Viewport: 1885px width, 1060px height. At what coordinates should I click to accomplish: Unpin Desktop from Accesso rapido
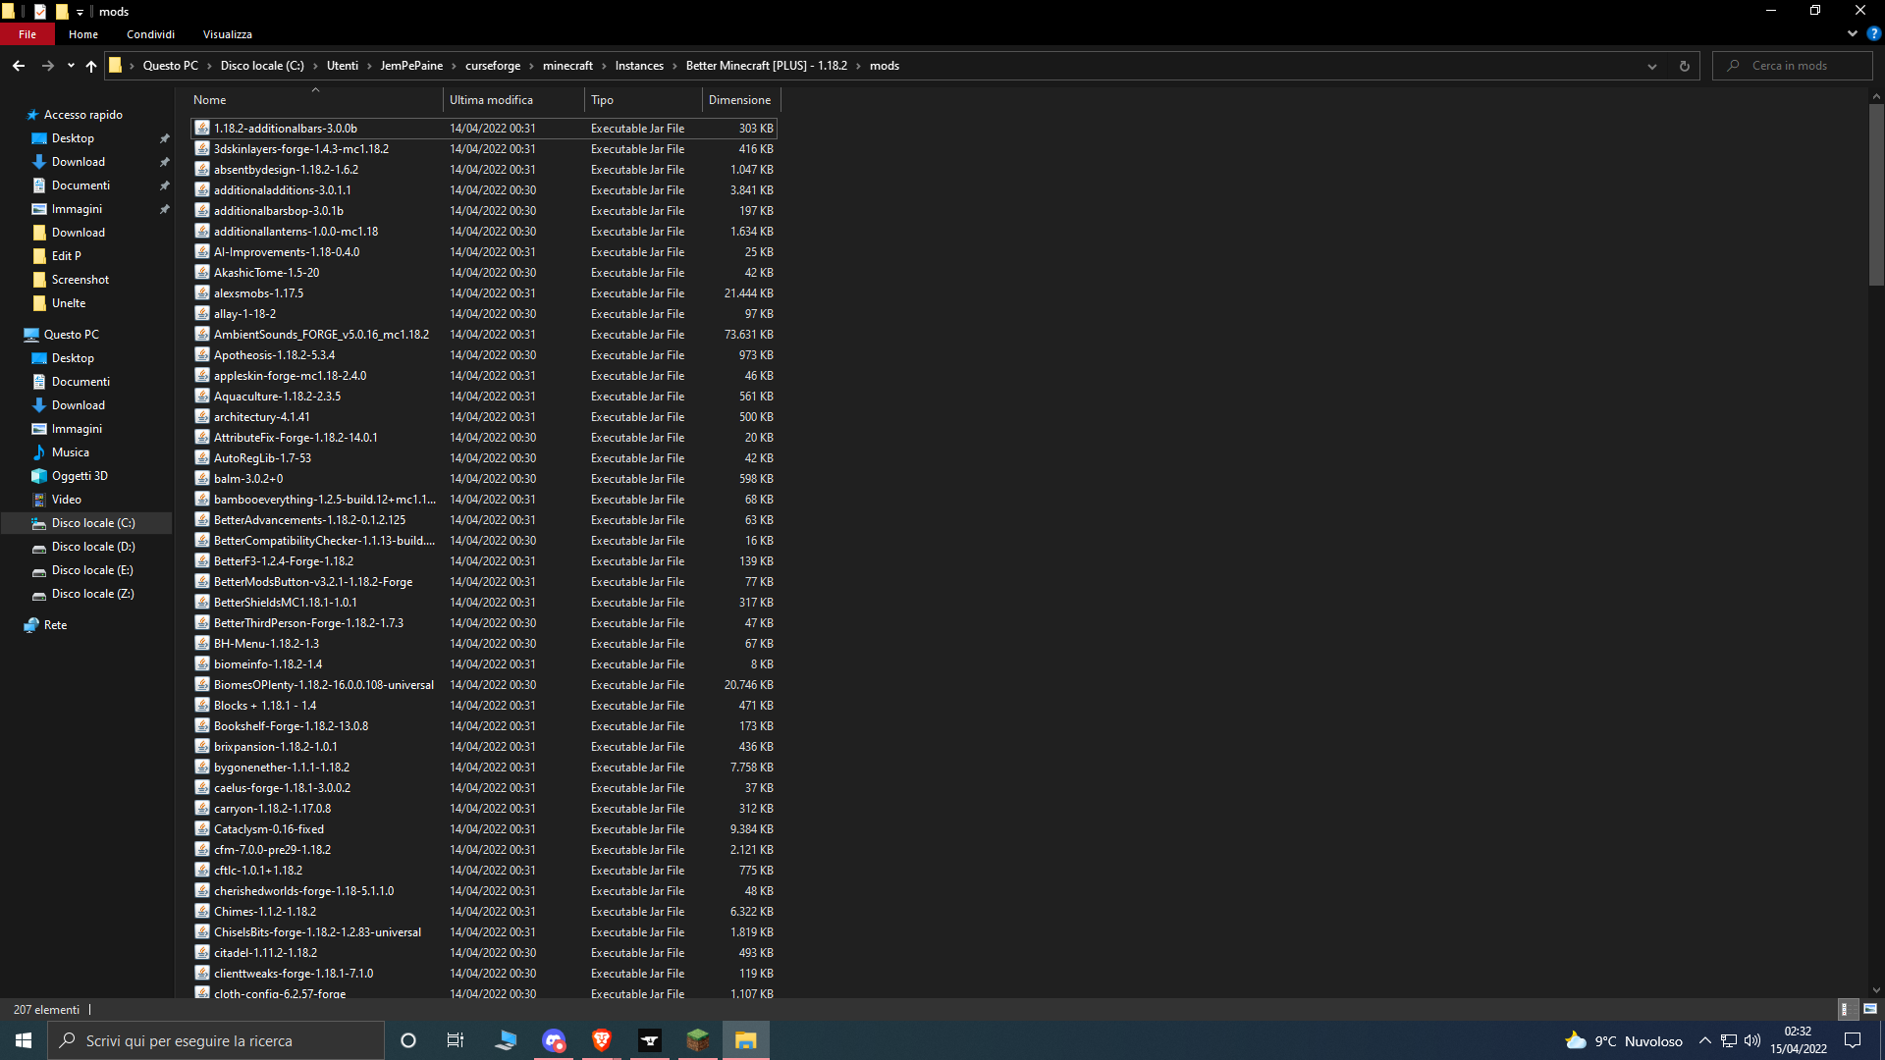(164, 137)
